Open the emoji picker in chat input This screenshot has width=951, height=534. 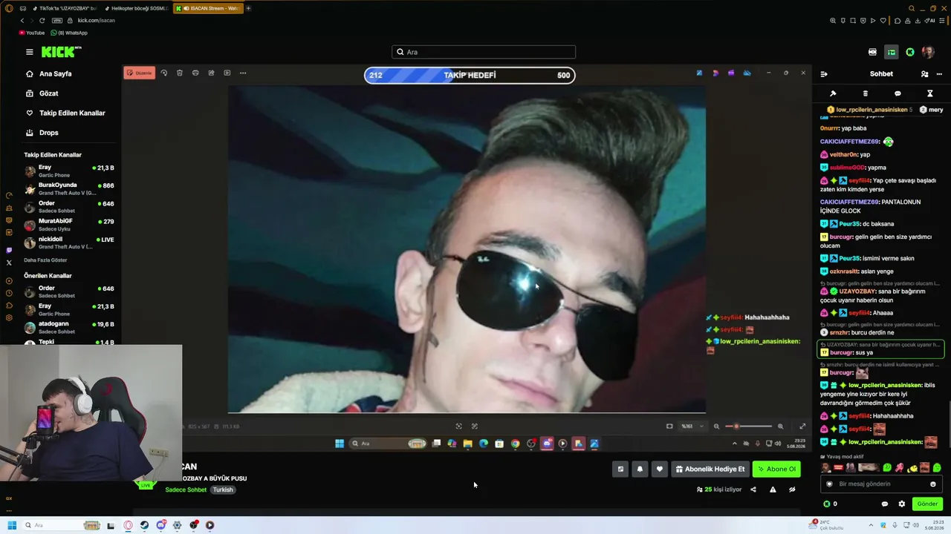[x=933, y=484]
